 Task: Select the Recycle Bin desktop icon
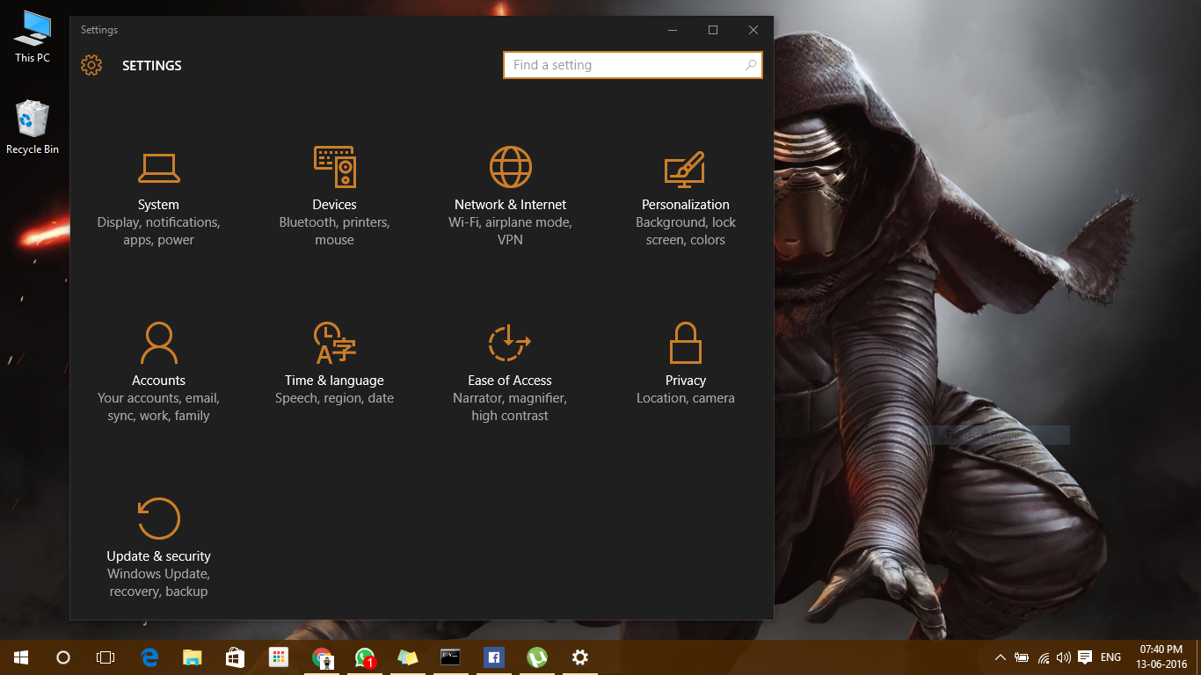tap(33, 127)
